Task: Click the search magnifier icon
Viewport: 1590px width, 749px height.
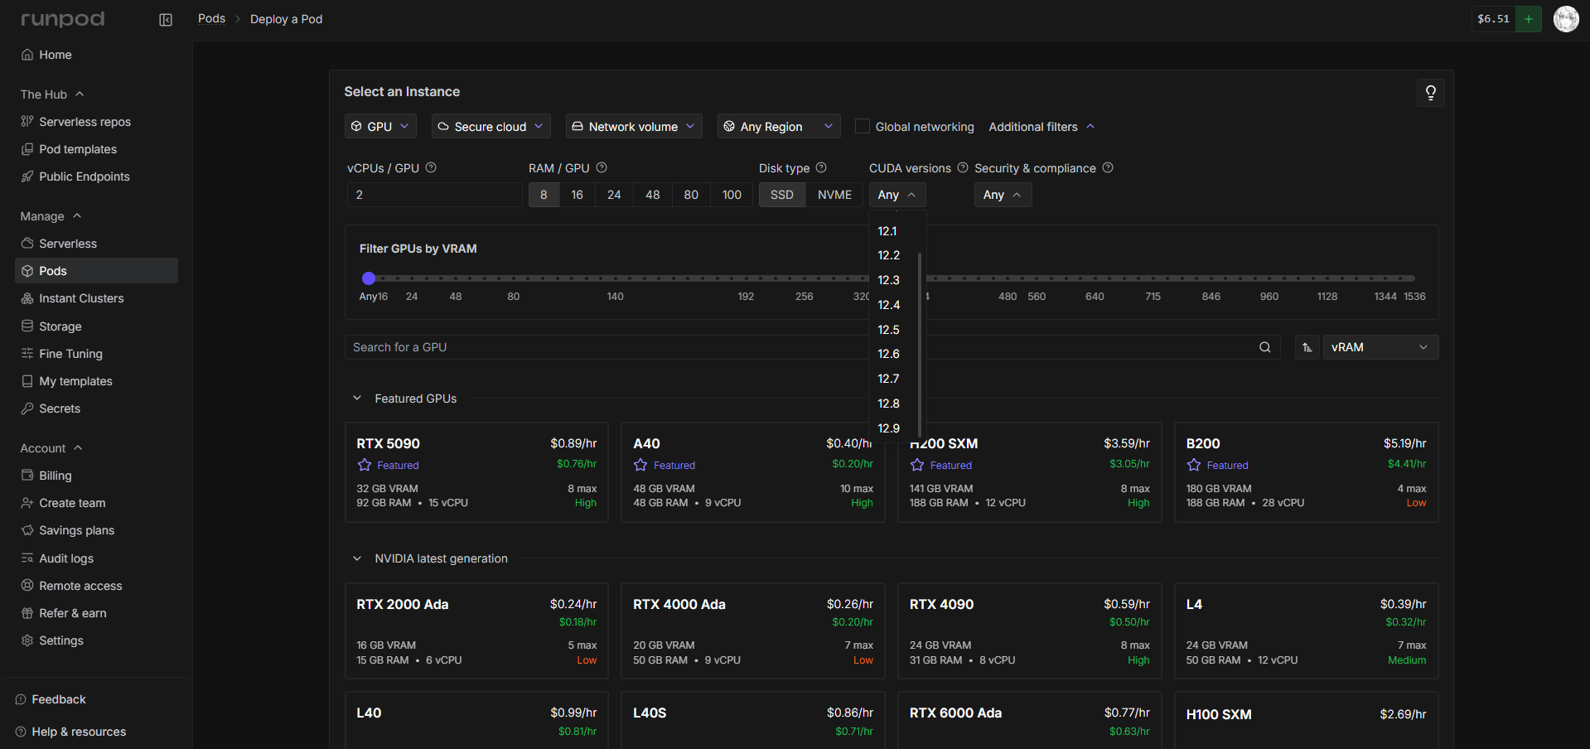Action: [x=1264, y=347]
